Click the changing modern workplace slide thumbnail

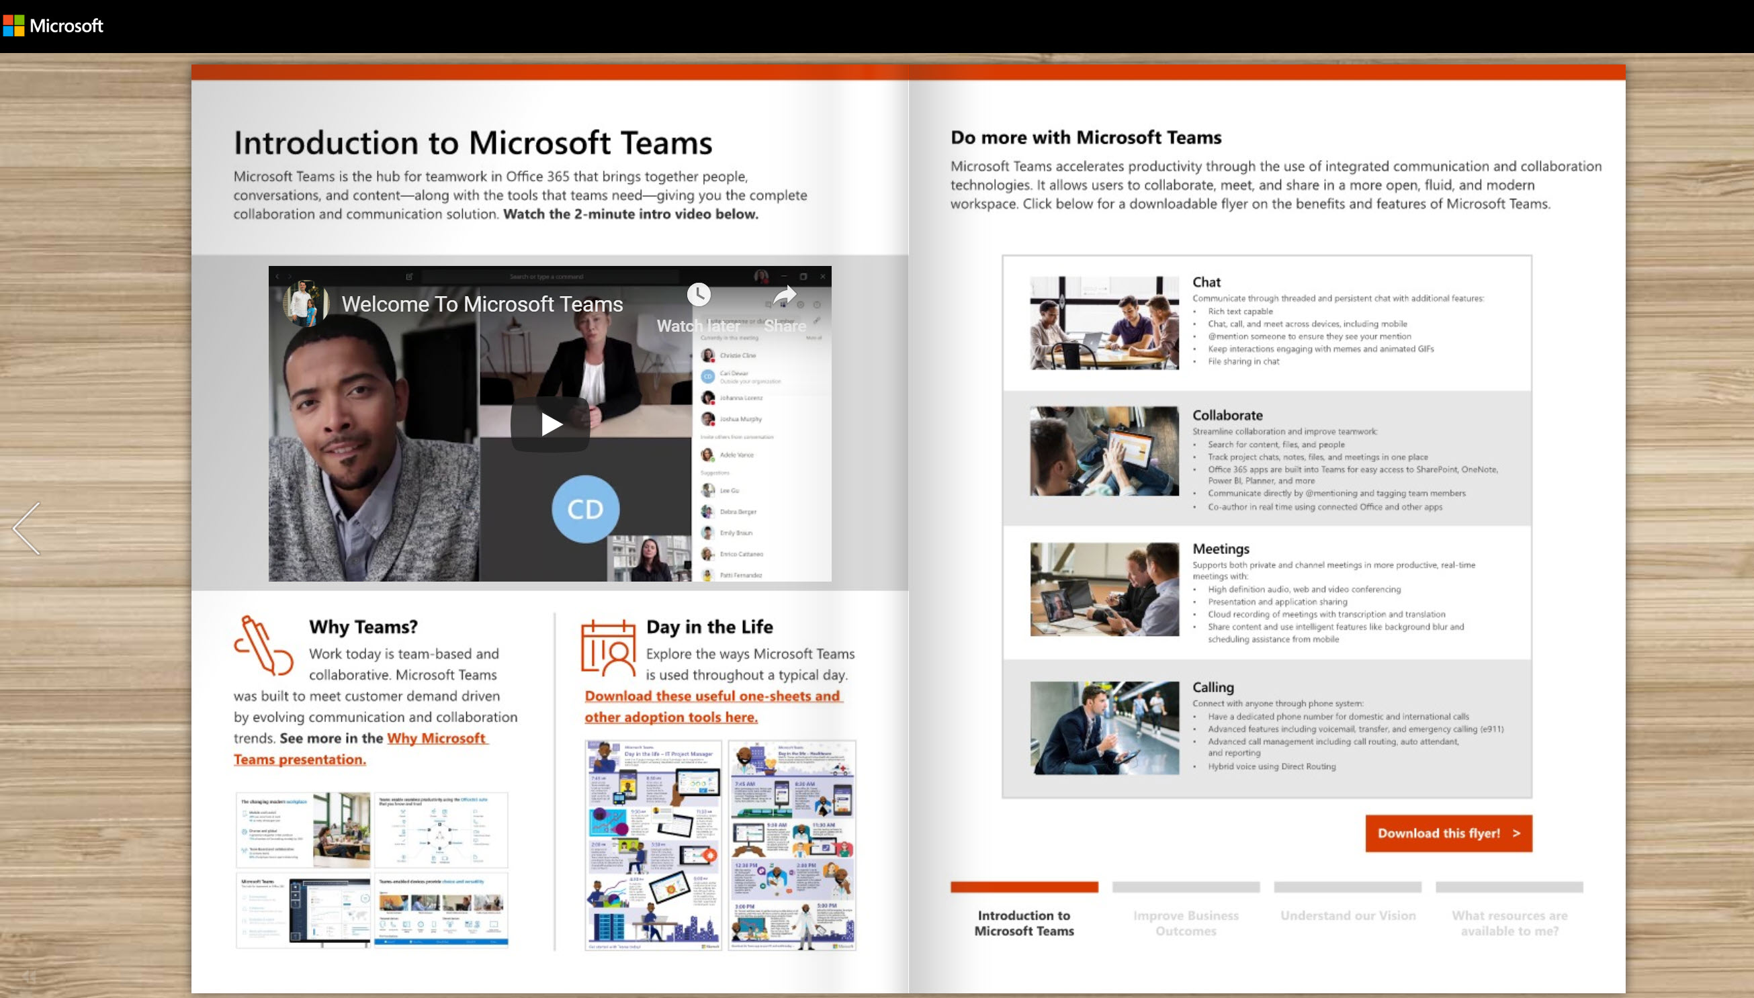(303, 829)
